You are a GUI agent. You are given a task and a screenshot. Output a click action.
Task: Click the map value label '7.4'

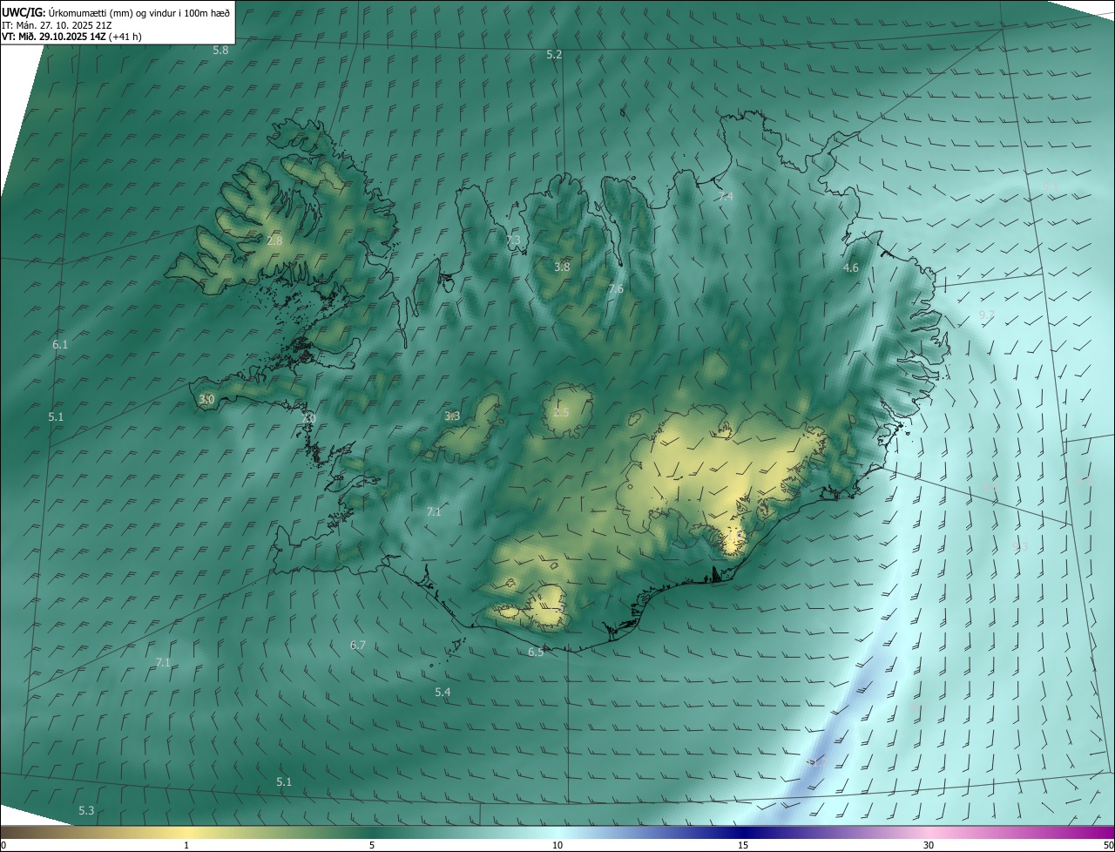pos(726,197)
